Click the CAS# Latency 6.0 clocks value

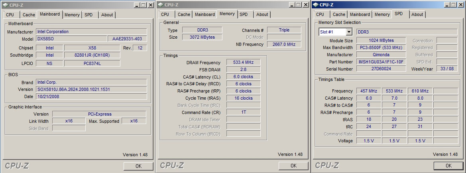pos(244,77)
